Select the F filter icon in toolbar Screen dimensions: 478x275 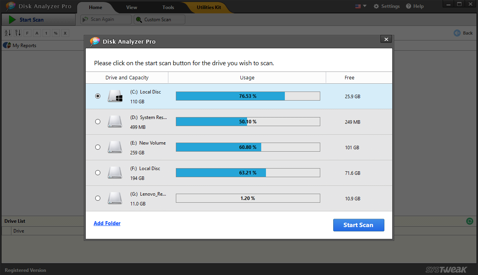coord(27,33)
